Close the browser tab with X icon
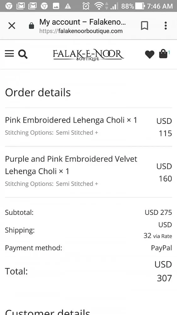Screen dimensions: 177x315 (x=12, y=26)
